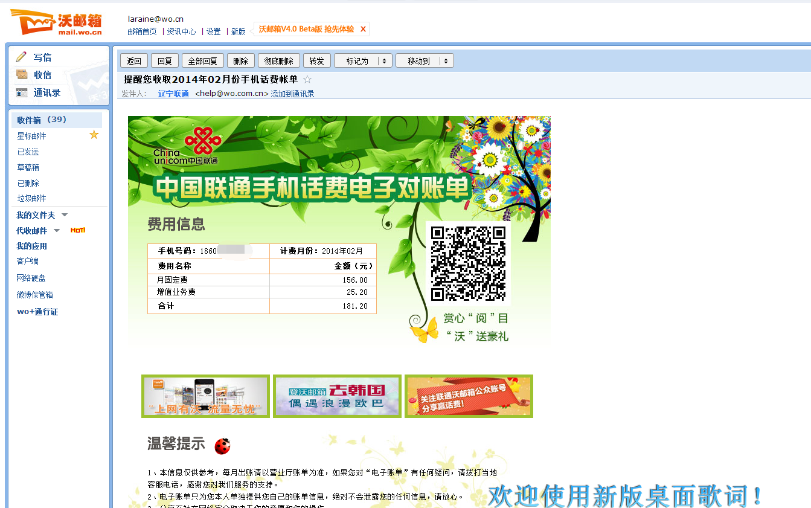Open wo+通行证 item
The width and height of the screenshot is (811, 508).
click(x=37, y=312)
